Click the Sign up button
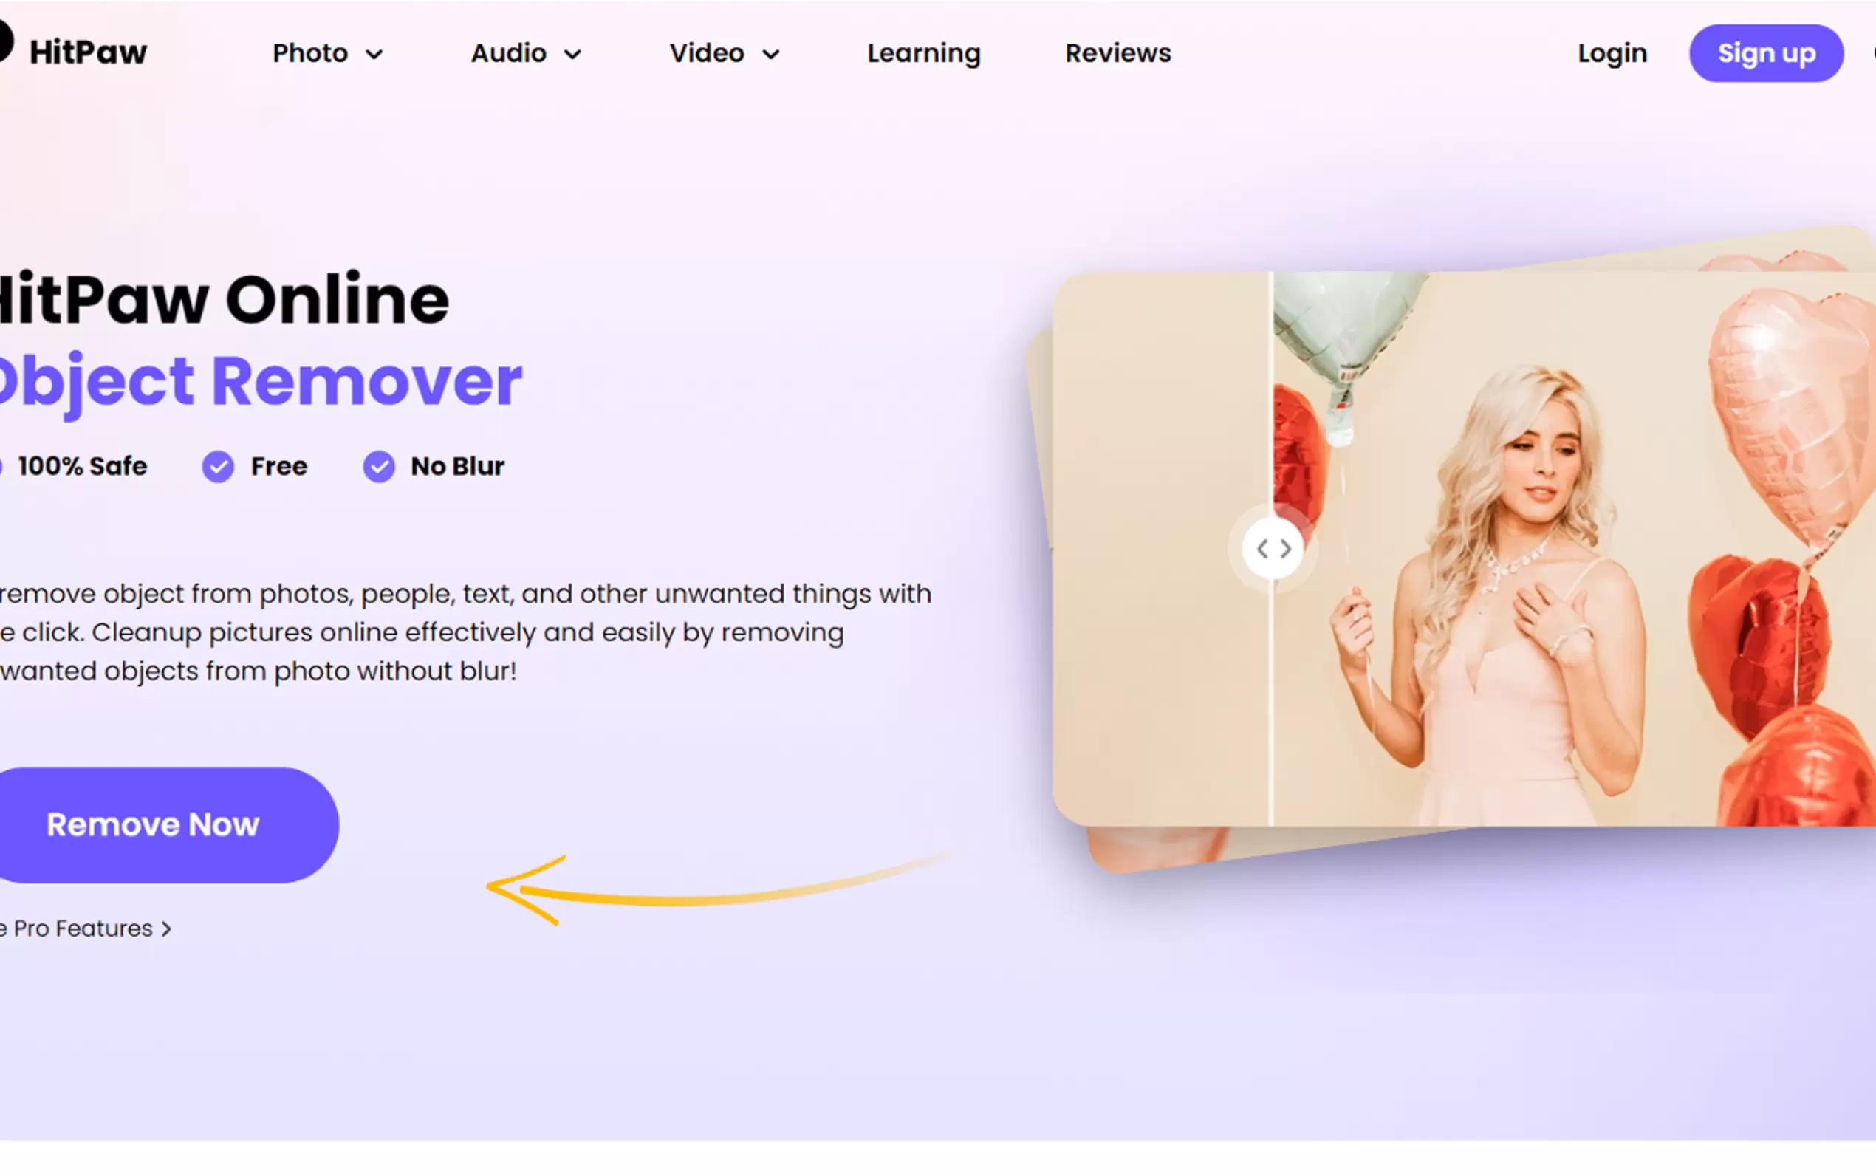This screenshot has height=1173, width=1876. click(x=1766, y=53)
